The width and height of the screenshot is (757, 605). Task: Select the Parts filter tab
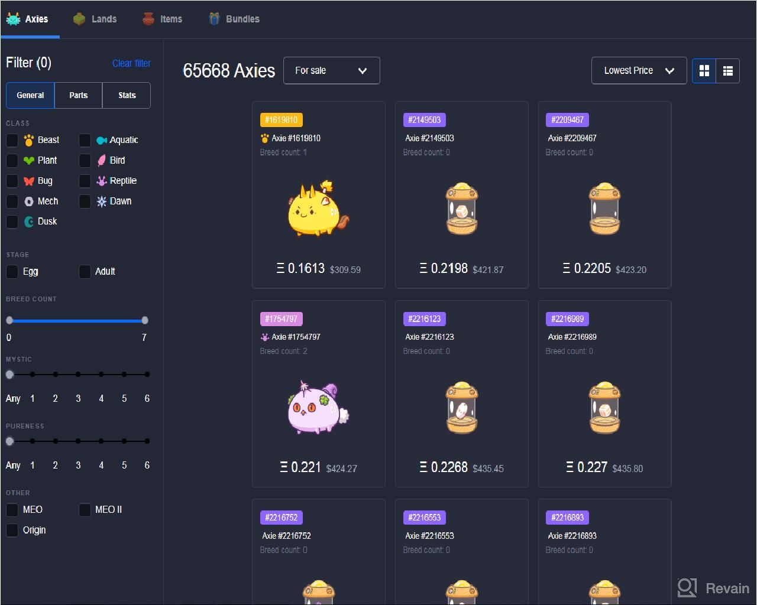pos(78,95)
